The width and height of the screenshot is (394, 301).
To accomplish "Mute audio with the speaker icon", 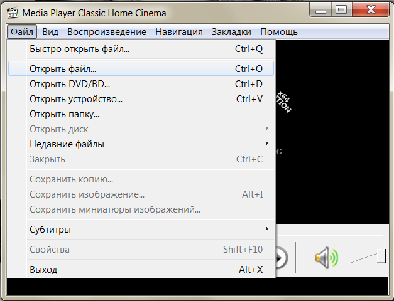I will pyautogui.click(x=326, y=258).
